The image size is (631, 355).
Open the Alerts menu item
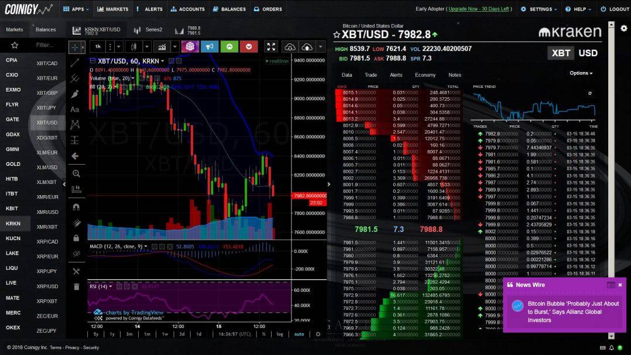point(149,9)
